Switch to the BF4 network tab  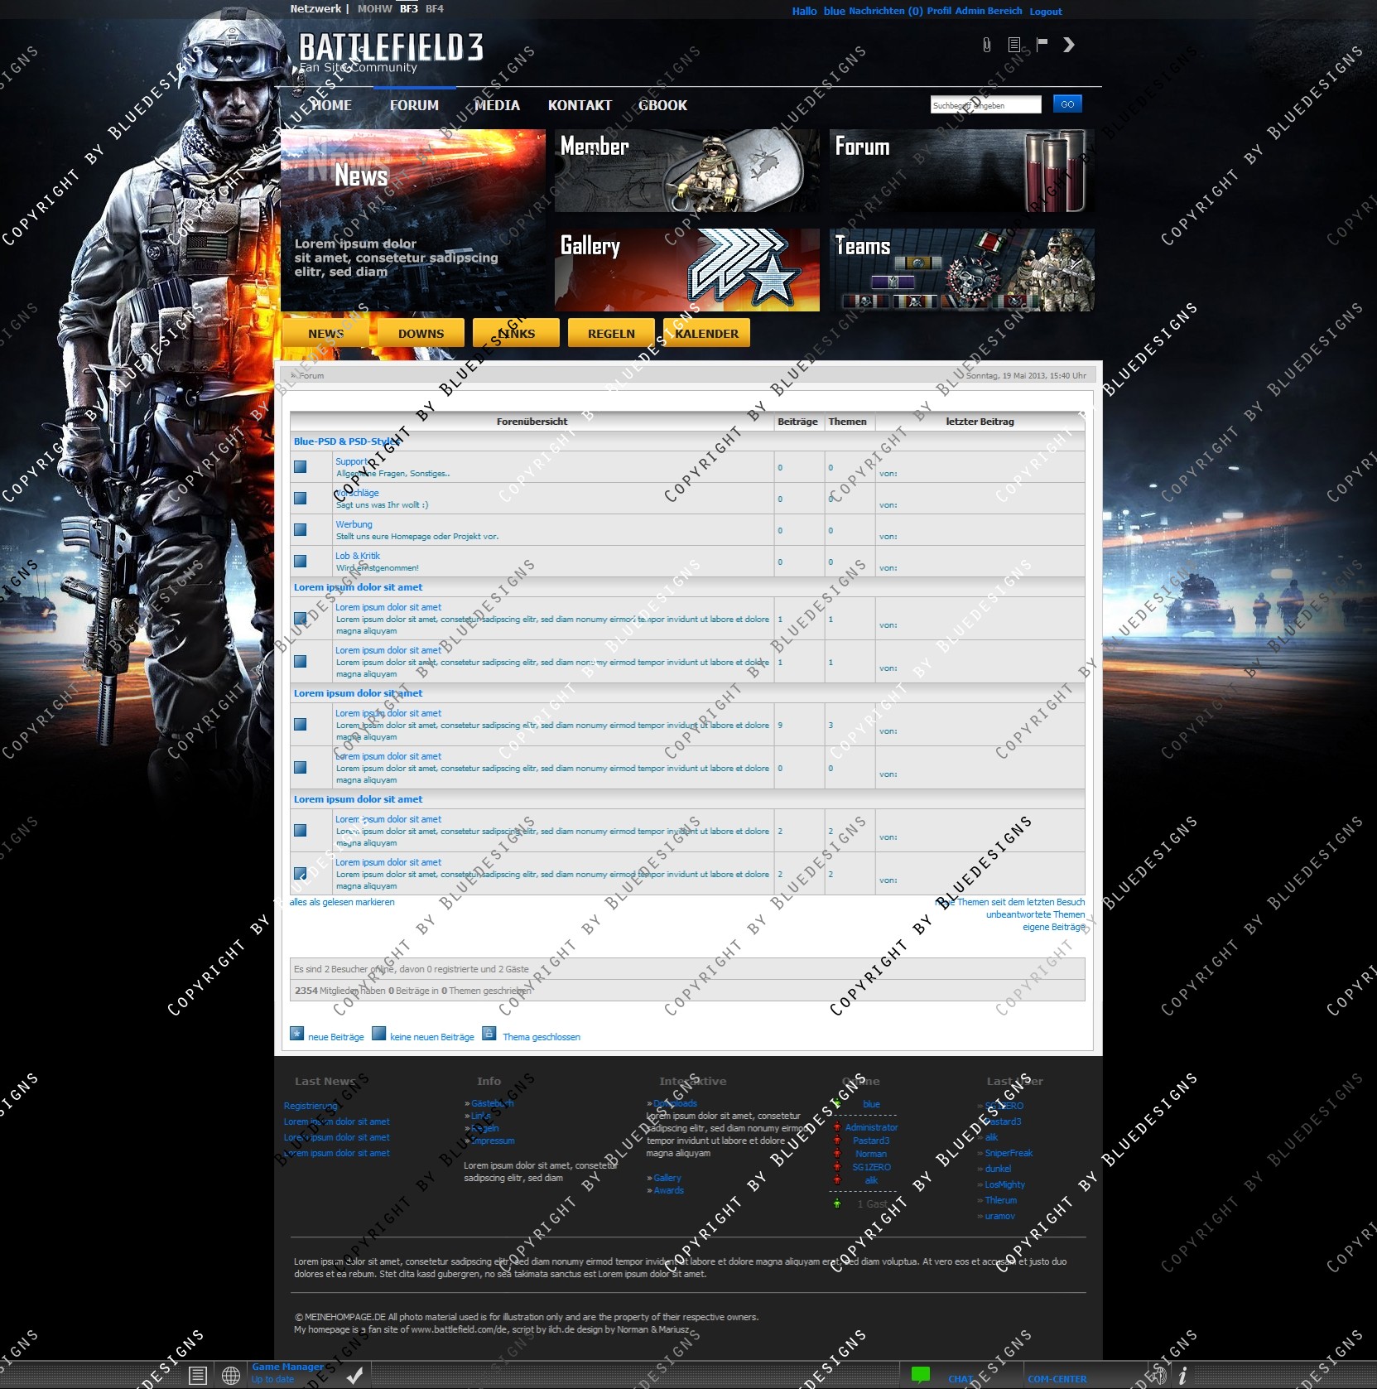[x=435, y=8]
